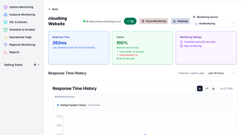Click the Monitoring Source location pin icon
241x135 pixels.
tap(194, 17)
